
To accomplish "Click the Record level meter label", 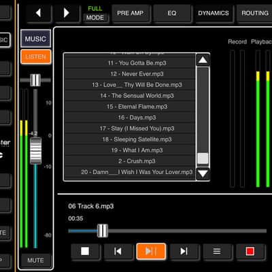I will click(x=237, y=41).
